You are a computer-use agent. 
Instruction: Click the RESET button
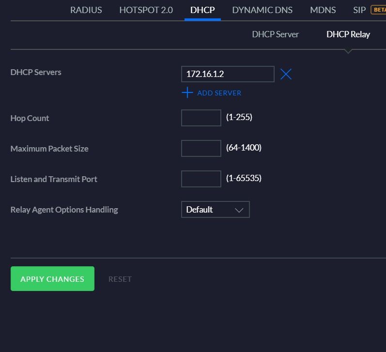pos(120,279)
